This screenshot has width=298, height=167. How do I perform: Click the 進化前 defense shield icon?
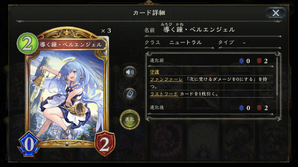[259, 61]
